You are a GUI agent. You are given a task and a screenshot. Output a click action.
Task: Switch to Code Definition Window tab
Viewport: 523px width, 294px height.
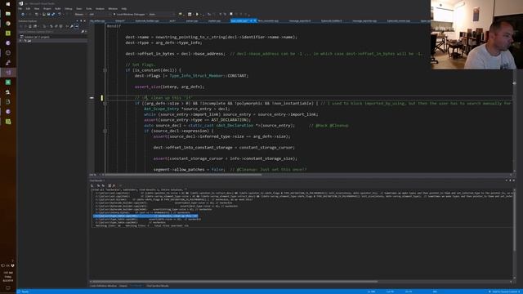(x=103, y=286)
